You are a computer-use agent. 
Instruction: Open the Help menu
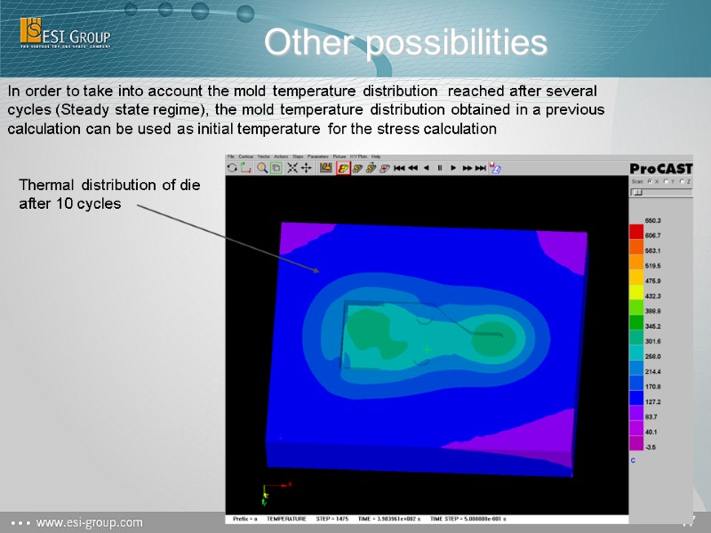[375, 155]
